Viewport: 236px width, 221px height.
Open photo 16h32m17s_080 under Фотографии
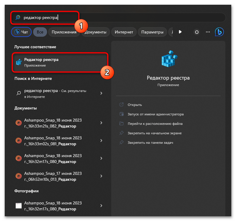pyautogui.click(x=53, y=206)
